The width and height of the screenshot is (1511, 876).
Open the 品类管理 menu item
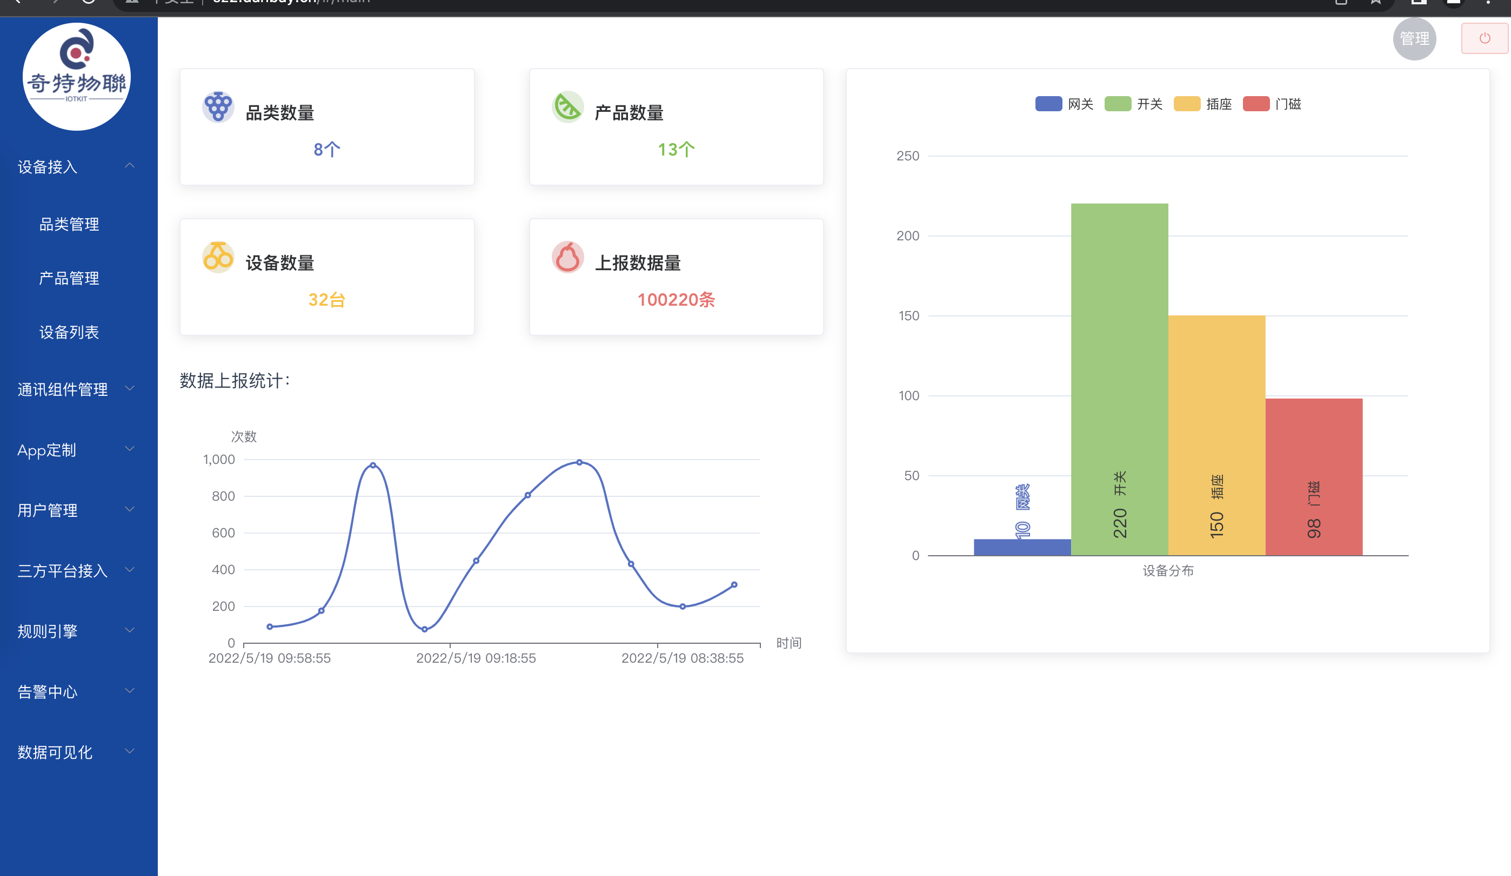coord(69,224)
